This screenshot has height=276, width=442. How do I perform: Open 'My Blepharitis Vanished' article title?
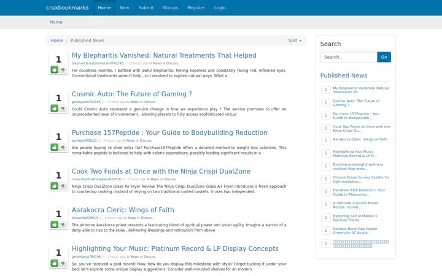(x=164, y=55)
